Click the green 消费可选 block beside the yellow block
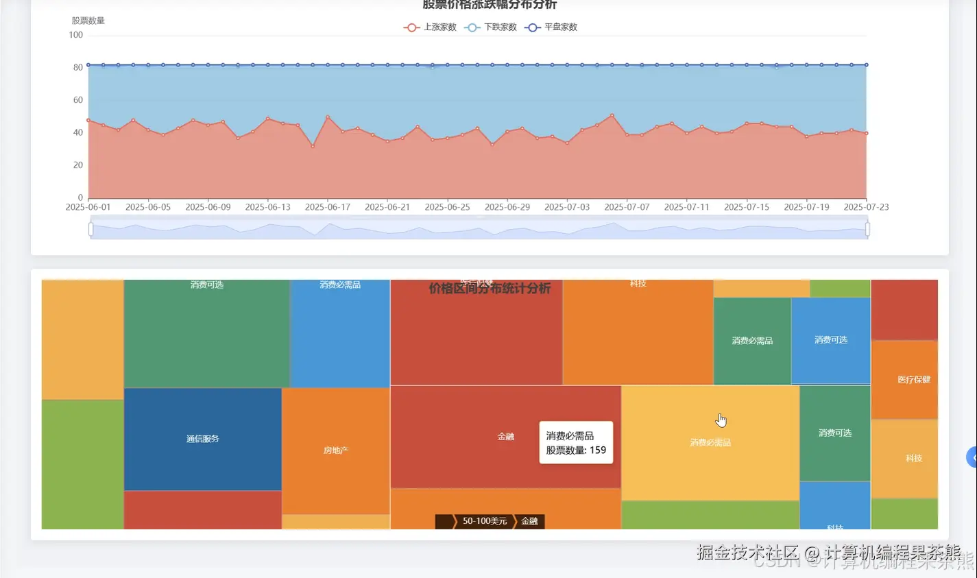Screen dimensions: 977x578 pos(834,433)
